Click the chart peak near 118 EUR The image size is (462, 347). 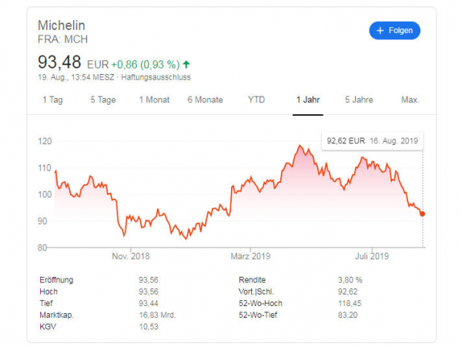click(300, 146)
